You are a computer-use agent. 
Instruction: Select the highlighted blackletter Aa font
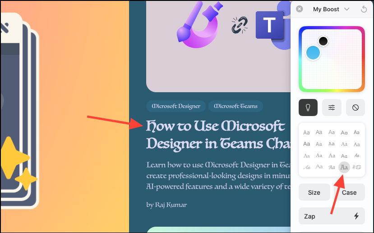(x=344, y=167)
